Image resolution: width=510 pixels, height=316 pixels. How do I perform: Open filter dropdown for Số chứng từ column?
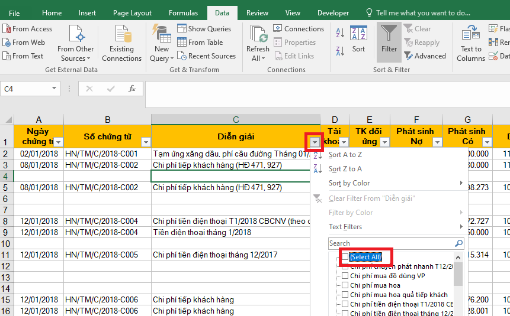click(x=146, y=142)
